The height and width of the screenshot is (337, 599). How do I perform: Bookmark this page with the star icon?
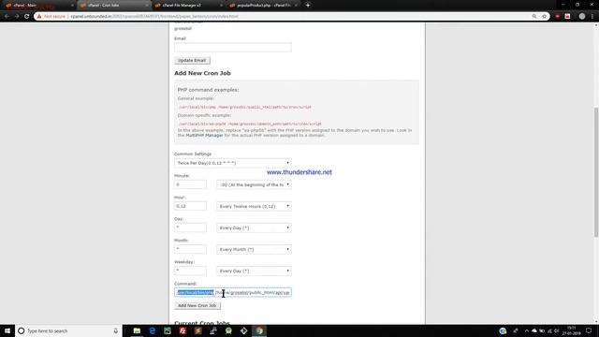pos(544,17)
